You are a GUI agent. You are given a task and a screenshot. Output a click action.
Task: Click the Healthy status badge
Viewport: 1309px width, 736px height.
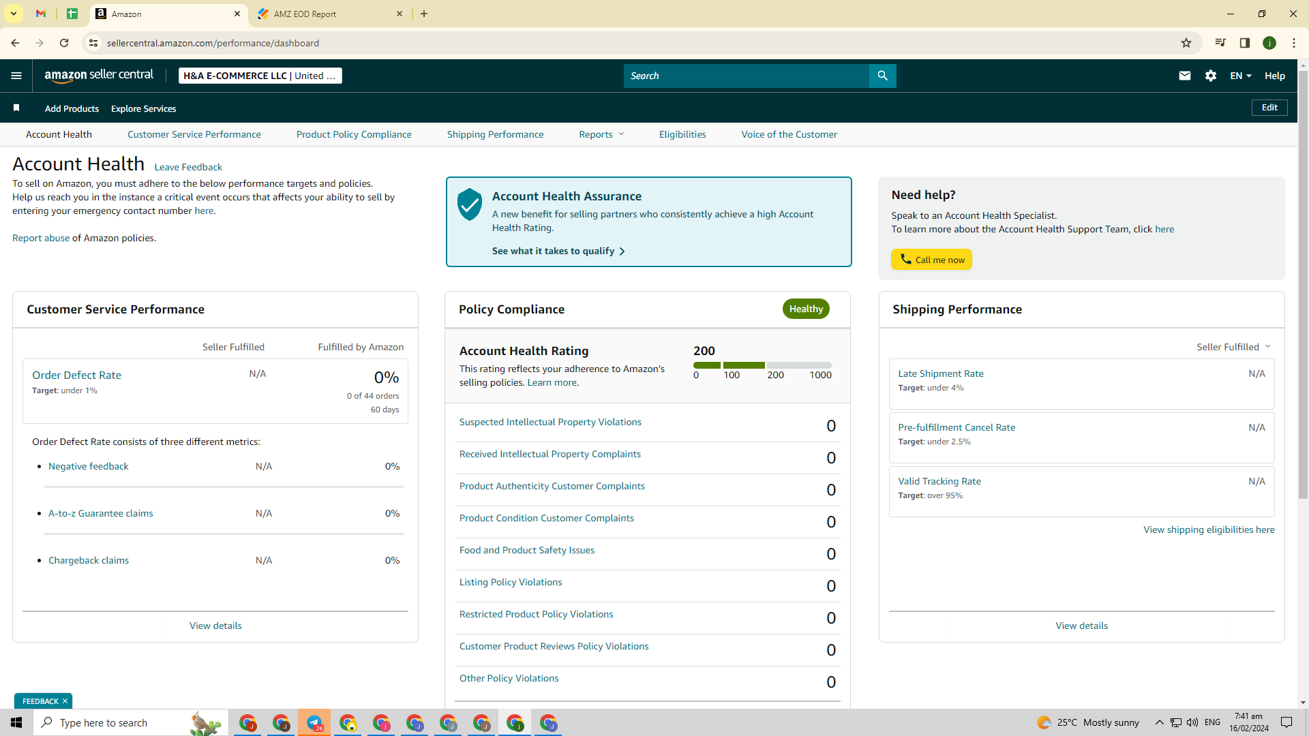click(806, 309)
